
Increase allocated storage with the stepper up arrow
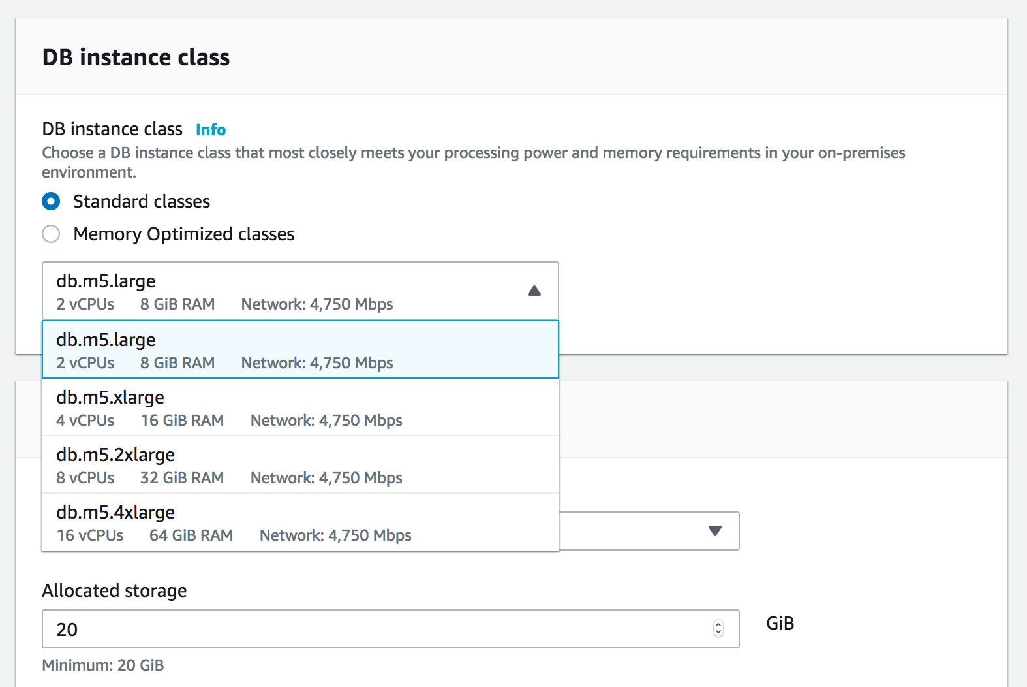718,624
